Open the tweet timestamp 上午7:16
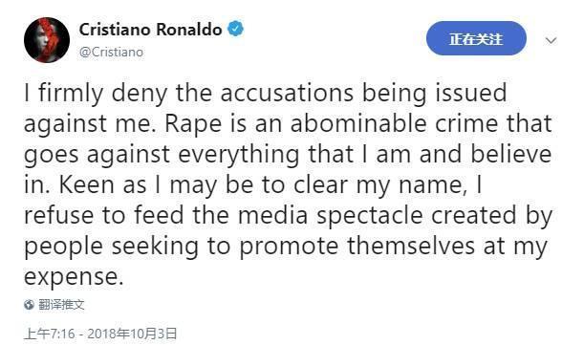This screenshot has width=584, height=345. click(49, 334)
